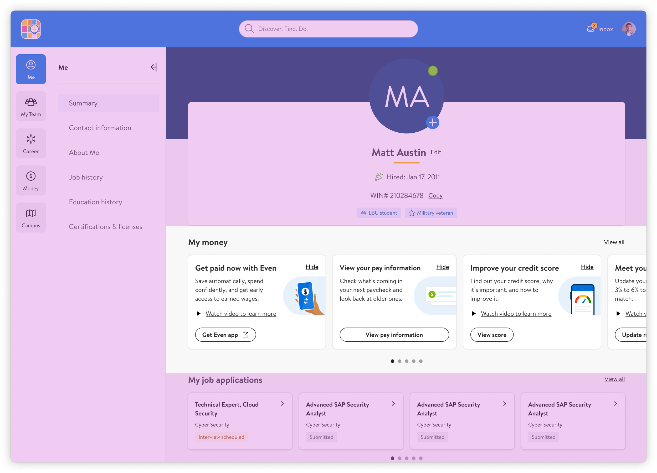Screen dimensions: 657x473
Task: Collapse the Me side panel
Action: [153, 67]
